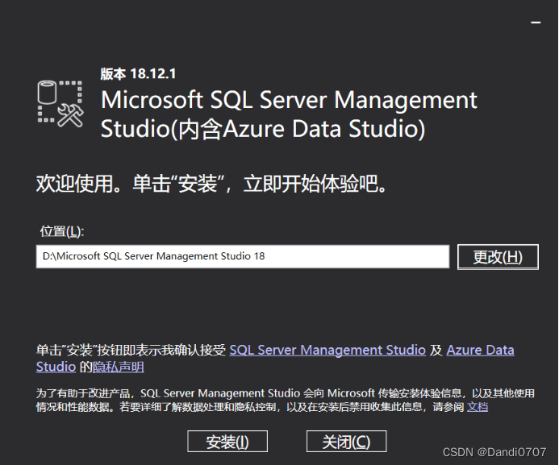Image resolution: width=559 pixels, height=465 pixels.
Task: Minimize the installer window
Action: [536, 23]
